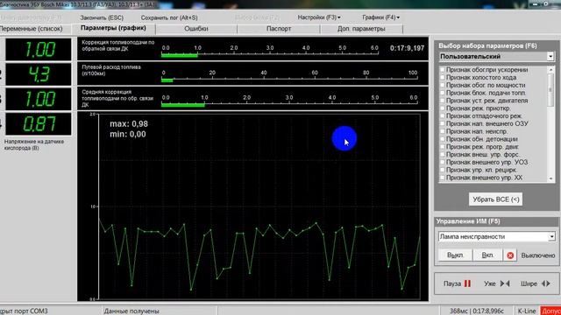The height and width of the screenshot is (315, 561).
Task: Click the Средняя коррекция топливоподачи bar gauge
Action: coord(252,98)
